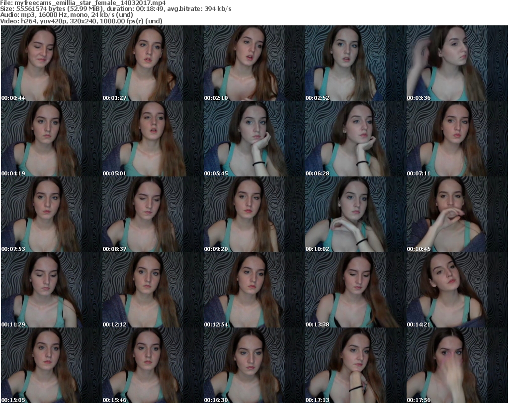Select the thumbnail frame at 00:03:36
Image resolution: width=509 pixels, height=403 pixels.
(x=457, y=63)
